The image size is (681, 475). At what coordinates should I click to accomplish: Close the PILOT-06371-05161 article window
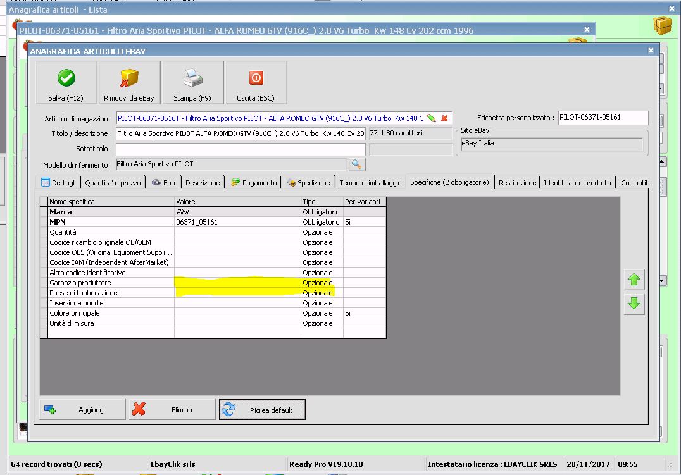[587, 30]
